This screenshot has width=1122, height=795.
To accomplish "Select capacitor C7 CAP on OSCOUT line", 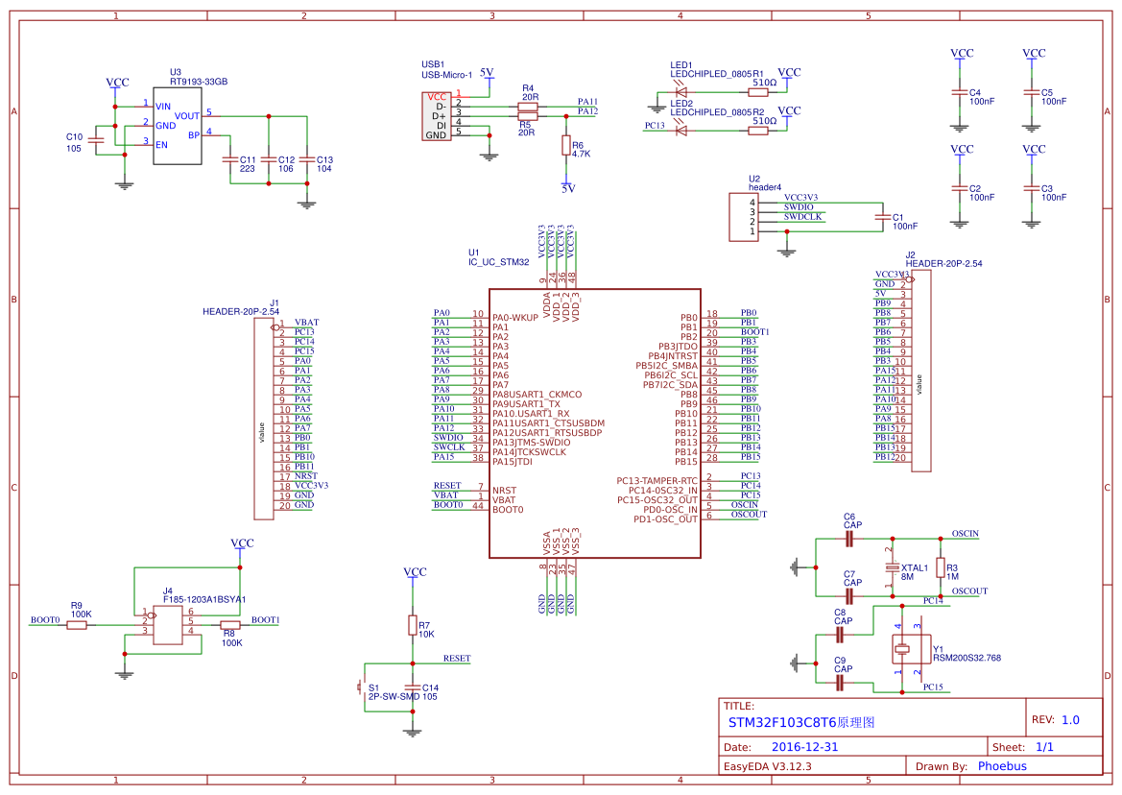I will coord(849,596).
